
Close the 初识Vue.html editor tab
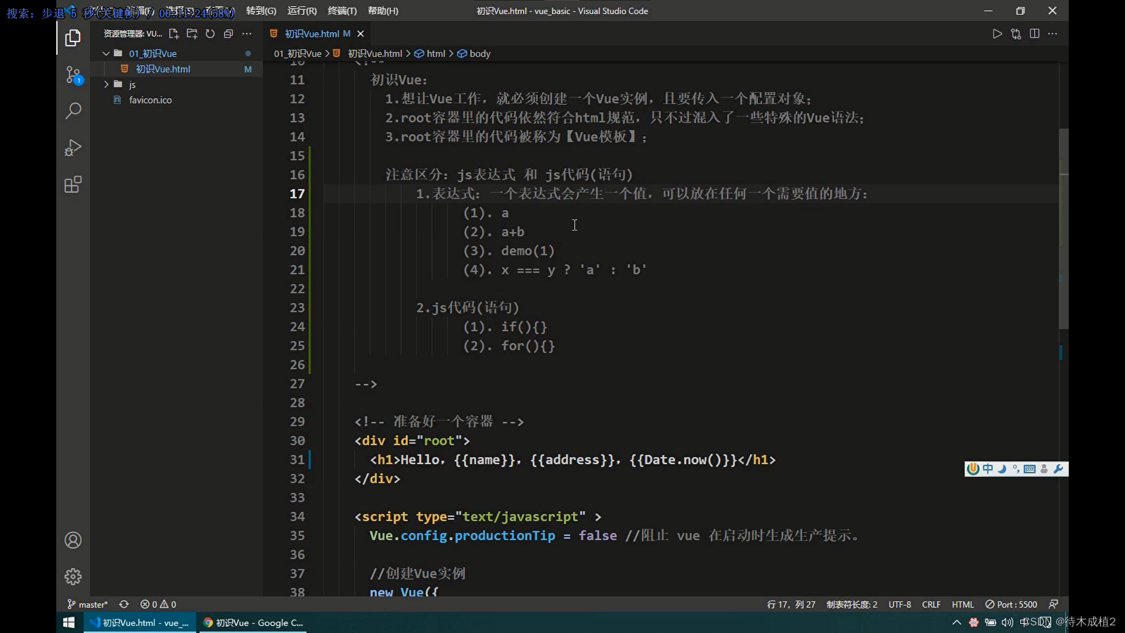(x=360, y=34)
